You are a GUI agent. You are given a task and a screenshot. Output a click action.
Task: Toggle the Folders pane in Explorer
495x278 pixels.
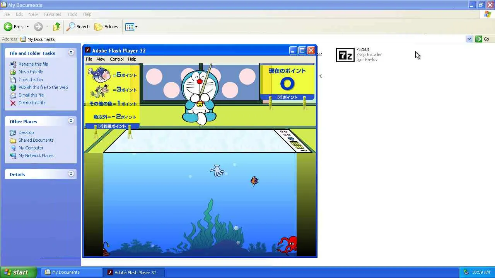106,27
